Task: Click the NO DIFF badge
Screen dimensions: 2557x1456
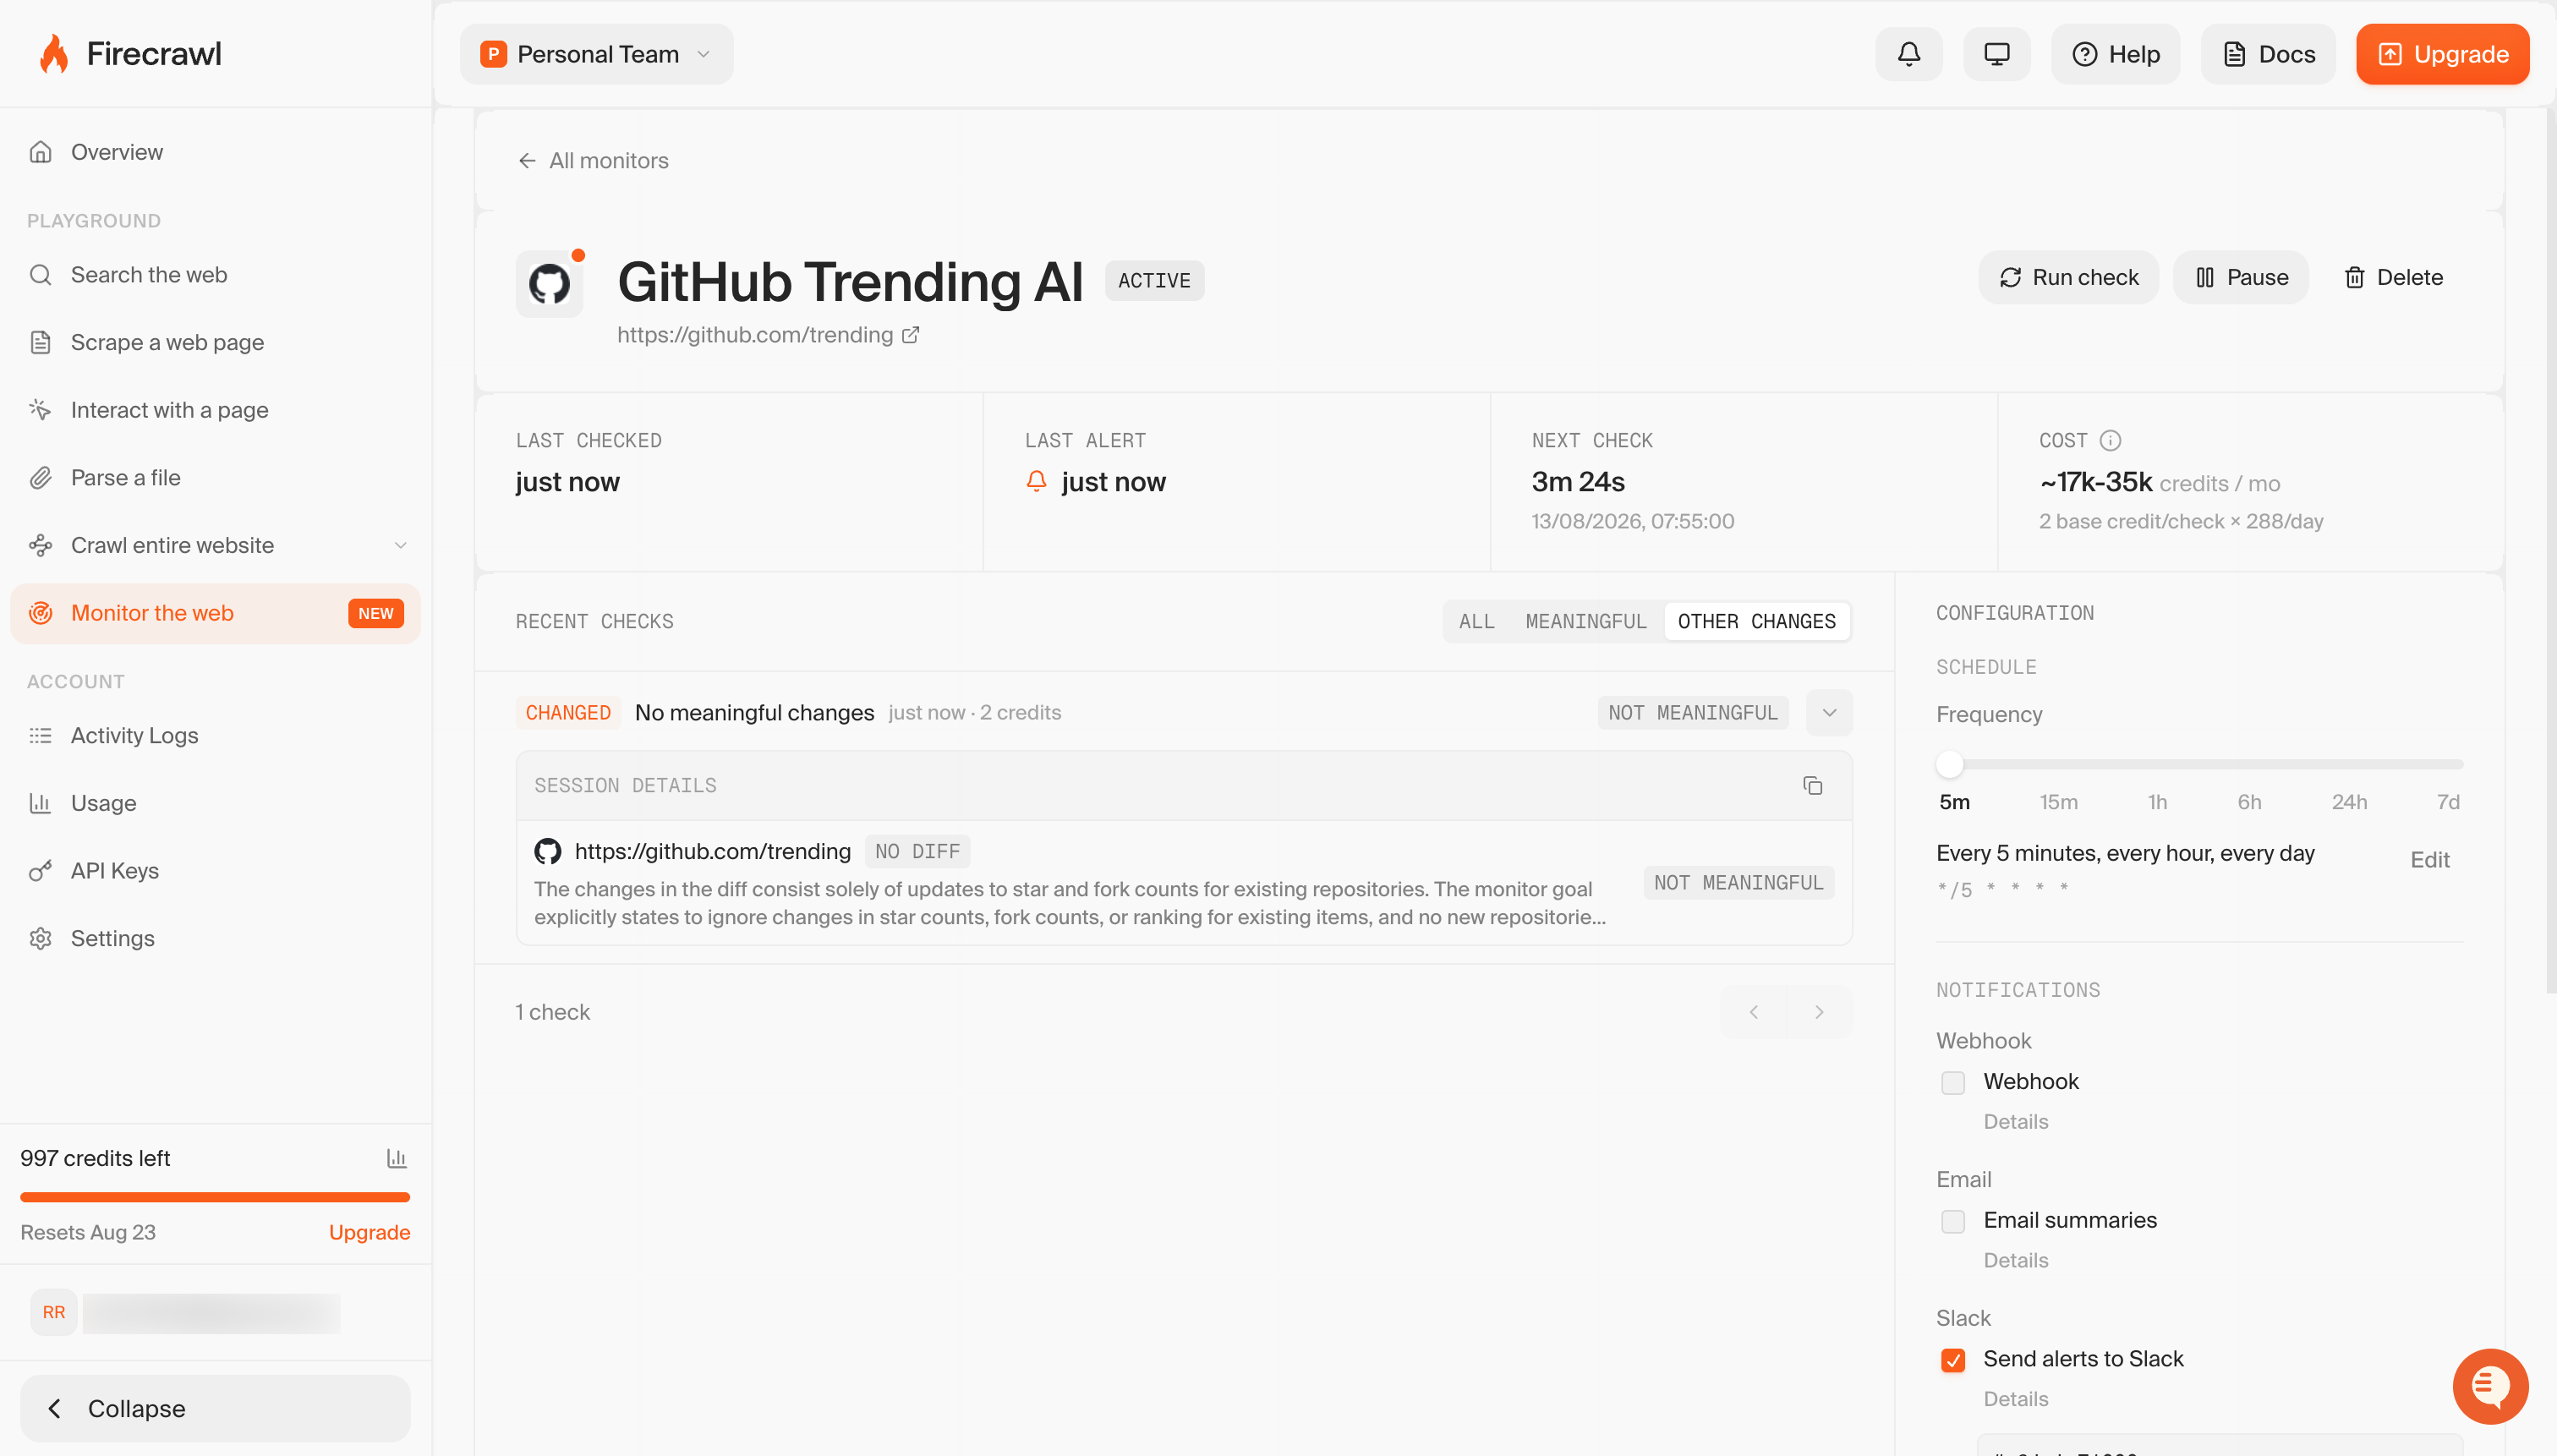Action: 917,851
